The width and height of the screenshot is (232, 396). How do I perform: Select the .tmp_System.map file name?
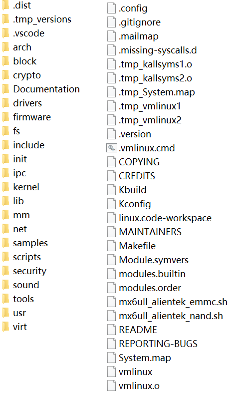click(157, 93)
